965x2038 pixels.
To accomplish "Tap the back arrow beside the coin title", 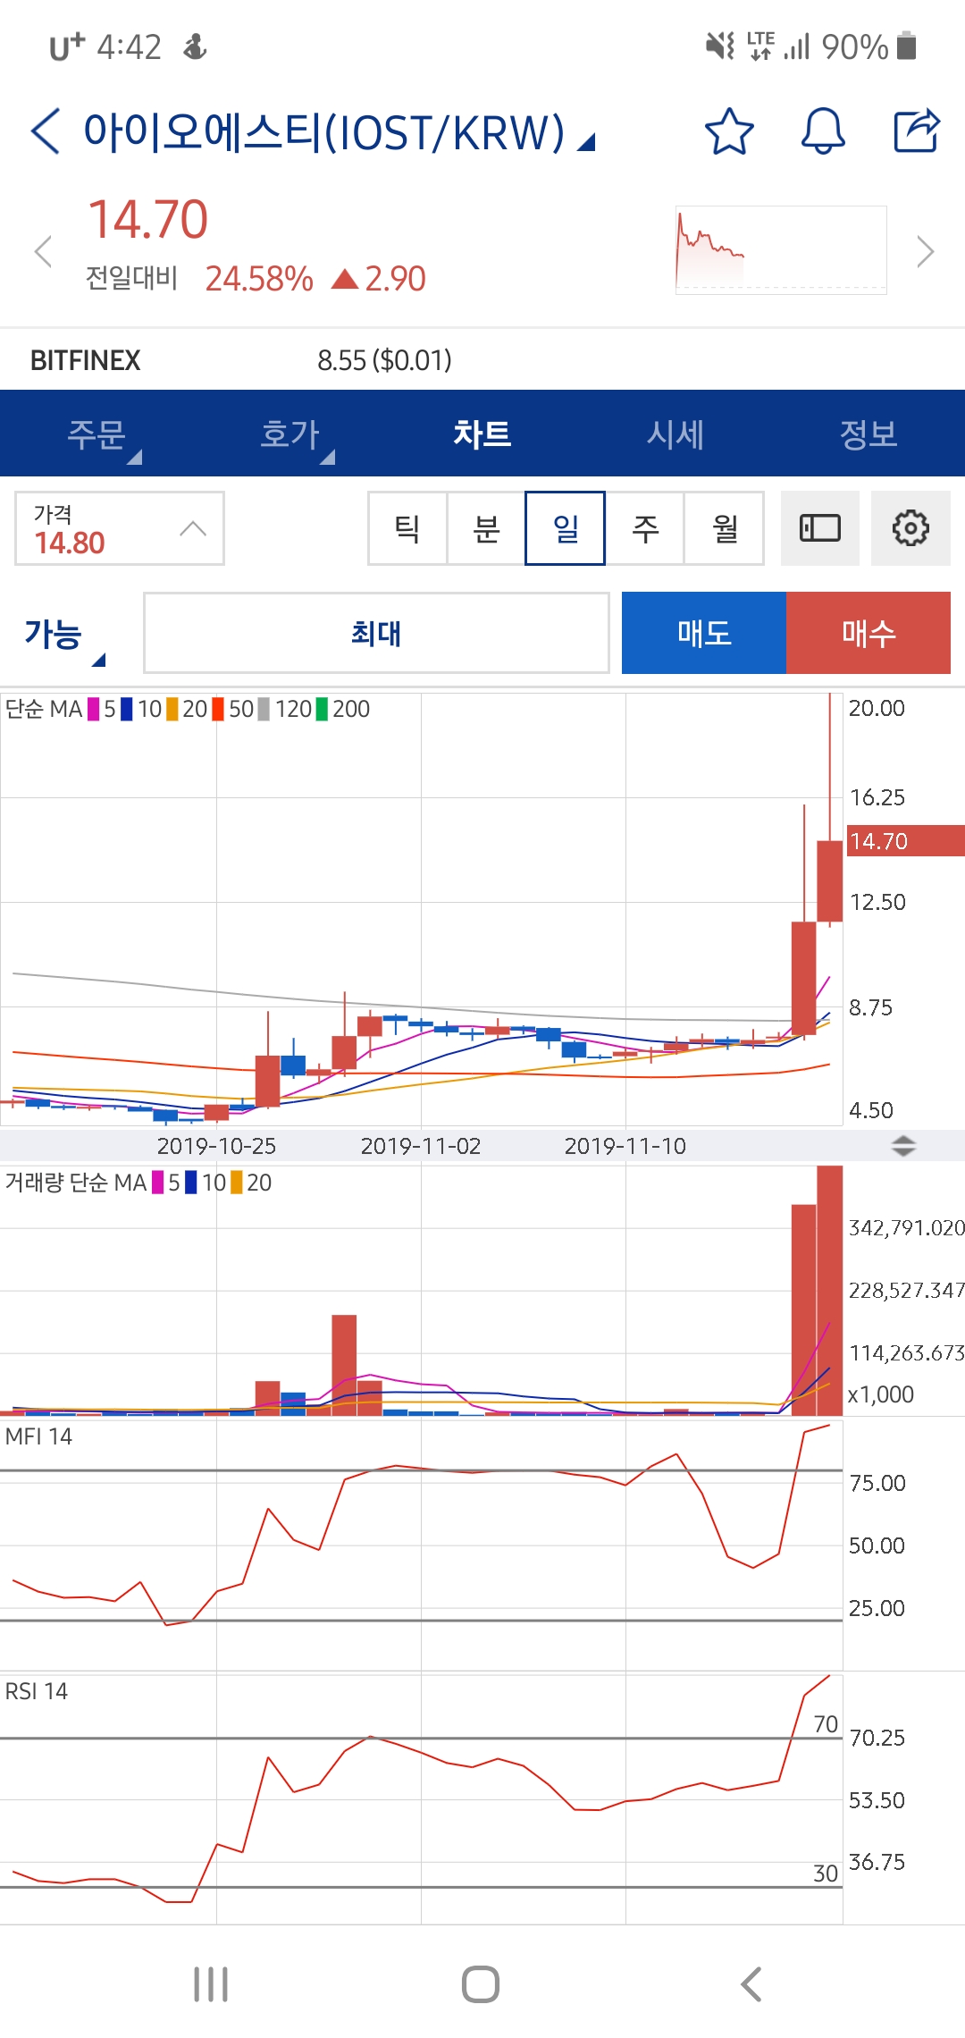I will pos(46,131).
